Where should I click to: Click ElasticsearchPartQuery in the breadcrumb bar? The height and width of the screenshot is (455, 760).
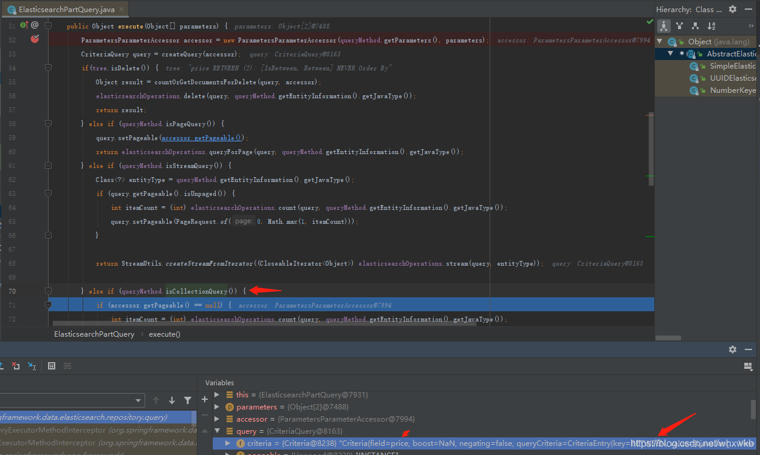94,334
